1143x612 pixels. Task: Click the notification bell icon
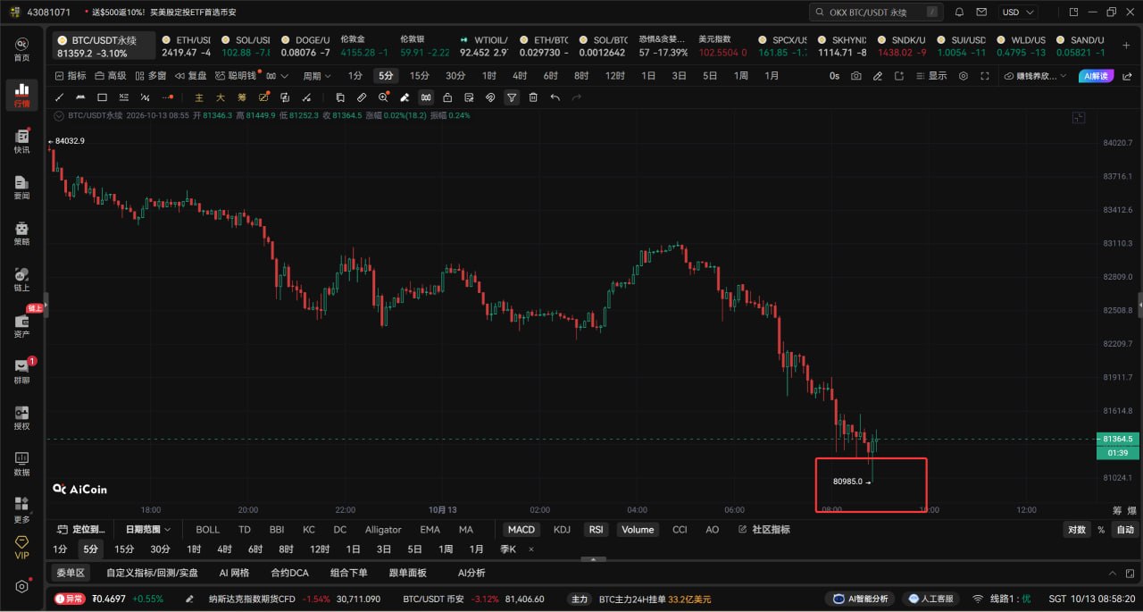coord(959,13)
